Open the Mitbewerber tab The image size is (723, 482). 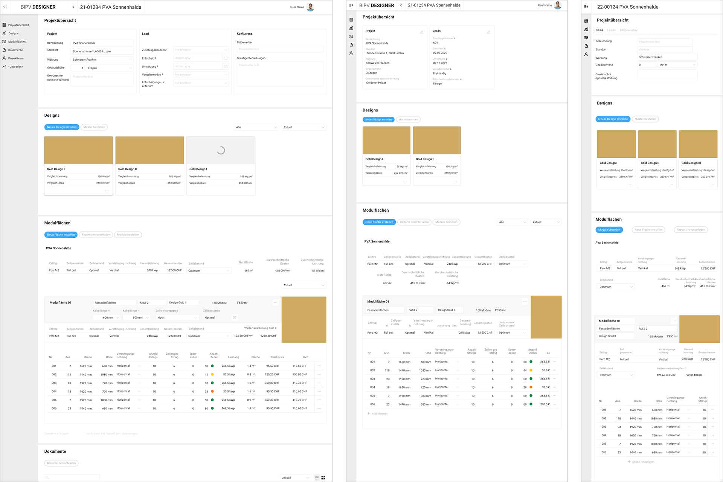tap(629, 30)
